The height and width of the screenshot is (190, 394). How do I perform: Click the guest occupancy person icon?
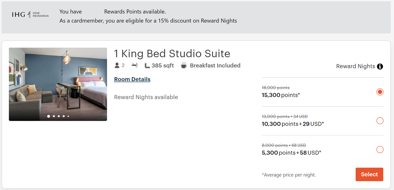click(117, 65)
